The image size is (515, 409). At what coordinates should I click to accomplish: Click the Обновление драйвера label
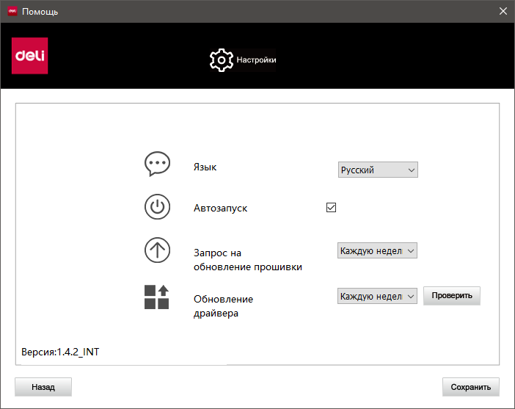(223, 306)
